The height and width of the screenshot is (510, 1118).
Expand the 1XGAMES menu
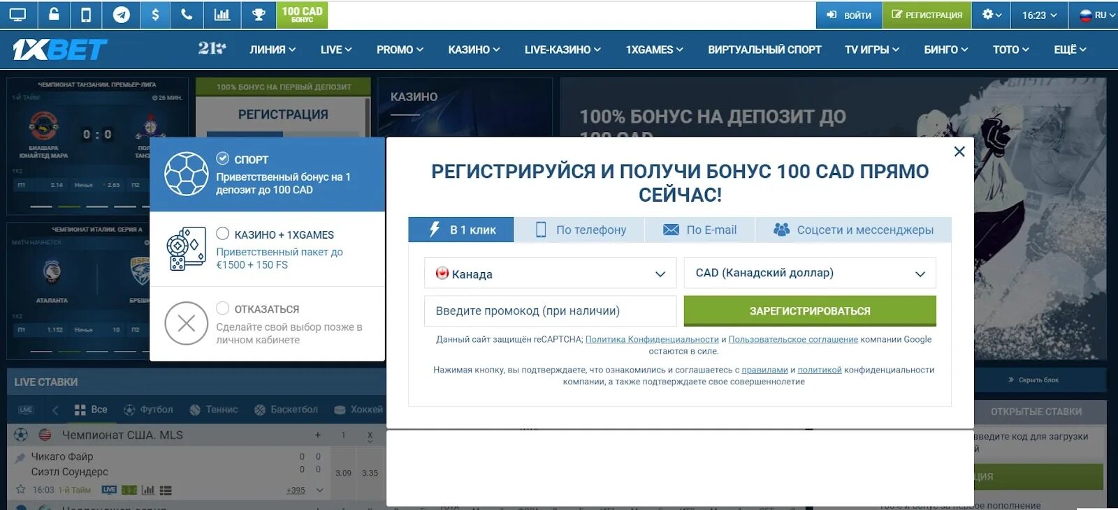[x=654, y=50]
